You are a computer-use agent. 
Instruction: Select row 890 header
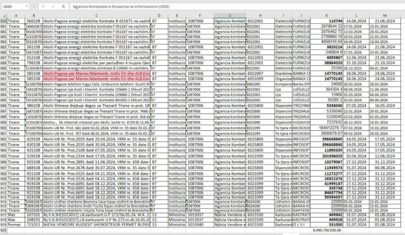tap(4, 72)
